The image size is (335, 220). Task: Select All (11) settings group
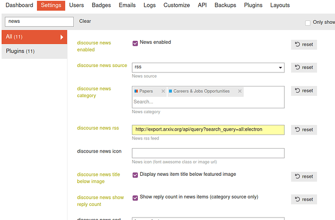coord(34,37)
